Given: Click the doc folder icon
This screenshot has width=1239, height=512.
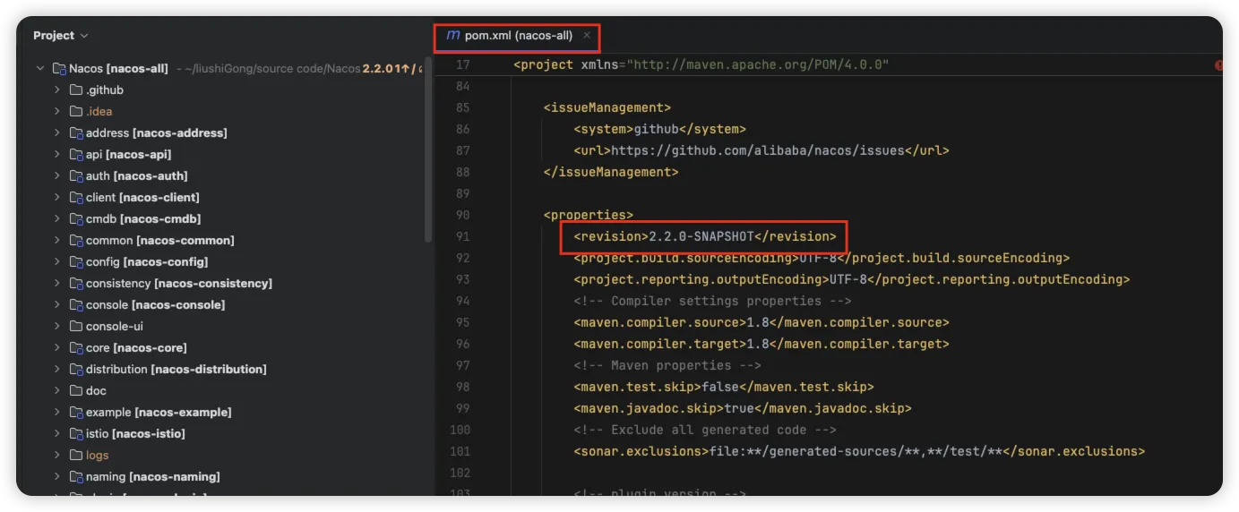Looking at the screenshot, I should coord(76,391).
